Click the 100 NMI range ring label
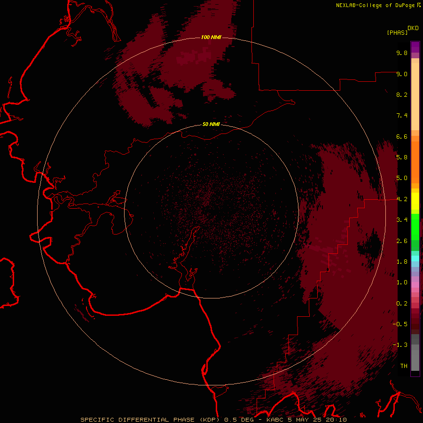This screenshot has height=423, width=423. [x=211, y=37]
